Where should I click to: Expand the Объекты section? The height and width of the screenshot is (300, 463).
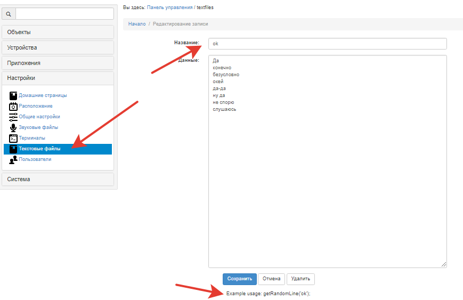(58, 32)
